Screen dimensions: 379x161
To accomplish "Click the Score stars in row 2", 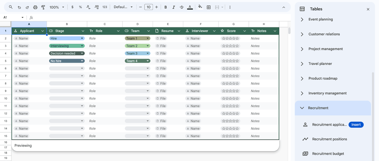I will pos(230,38).
